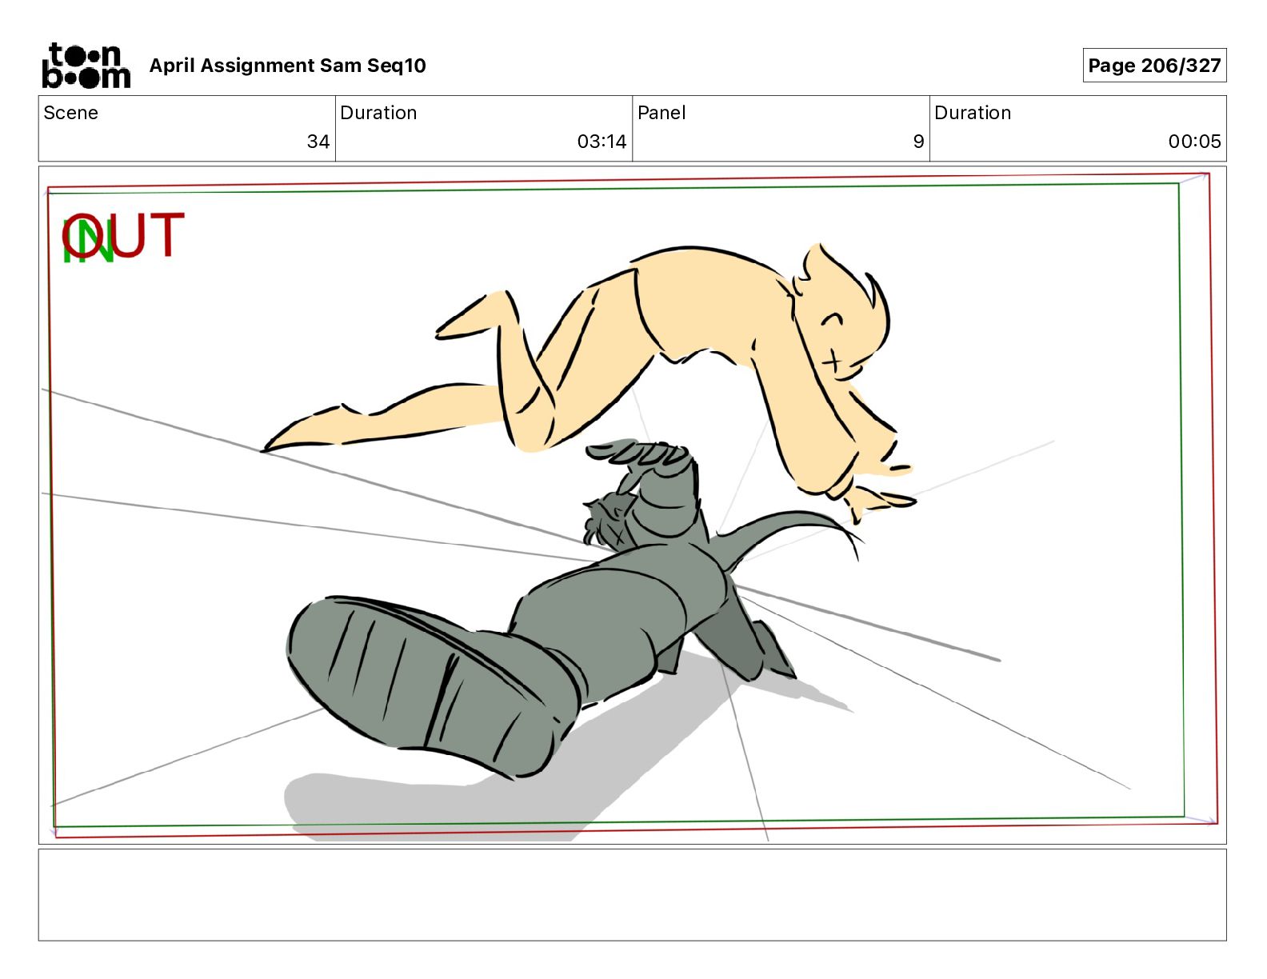1267x979 pixels.
Task: Select the title 'April Assignment Sam Seq10'
Action: (287, 66)
